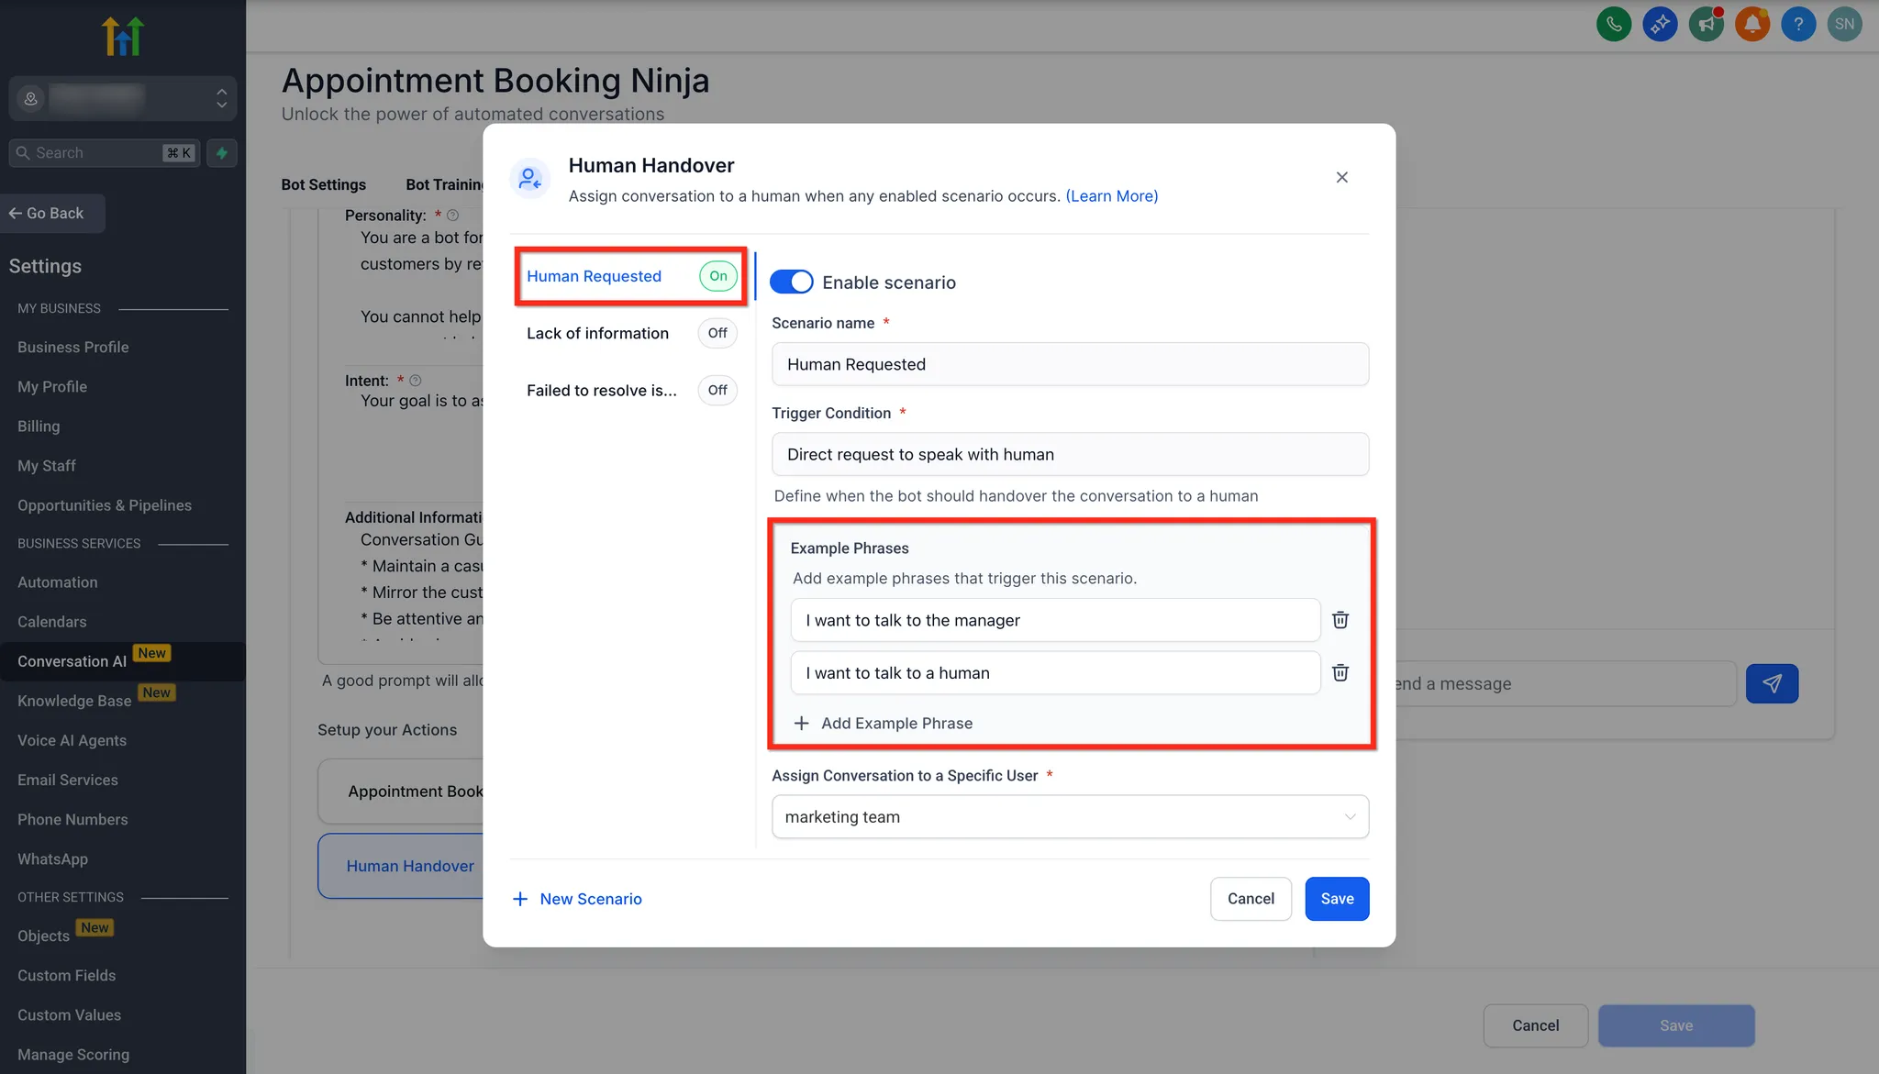1879x1074 pixels.
Task: Click the green lightning quick actions icon
Action: click(x=222, y=153)
